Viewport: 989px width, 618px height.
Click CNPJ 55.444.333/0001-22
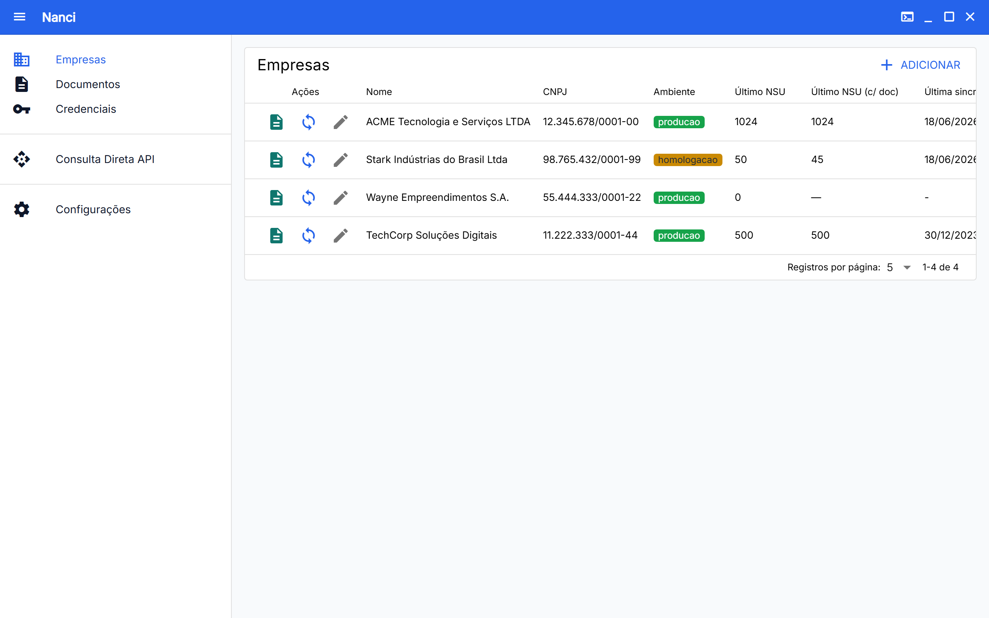(x=592, y=197)
